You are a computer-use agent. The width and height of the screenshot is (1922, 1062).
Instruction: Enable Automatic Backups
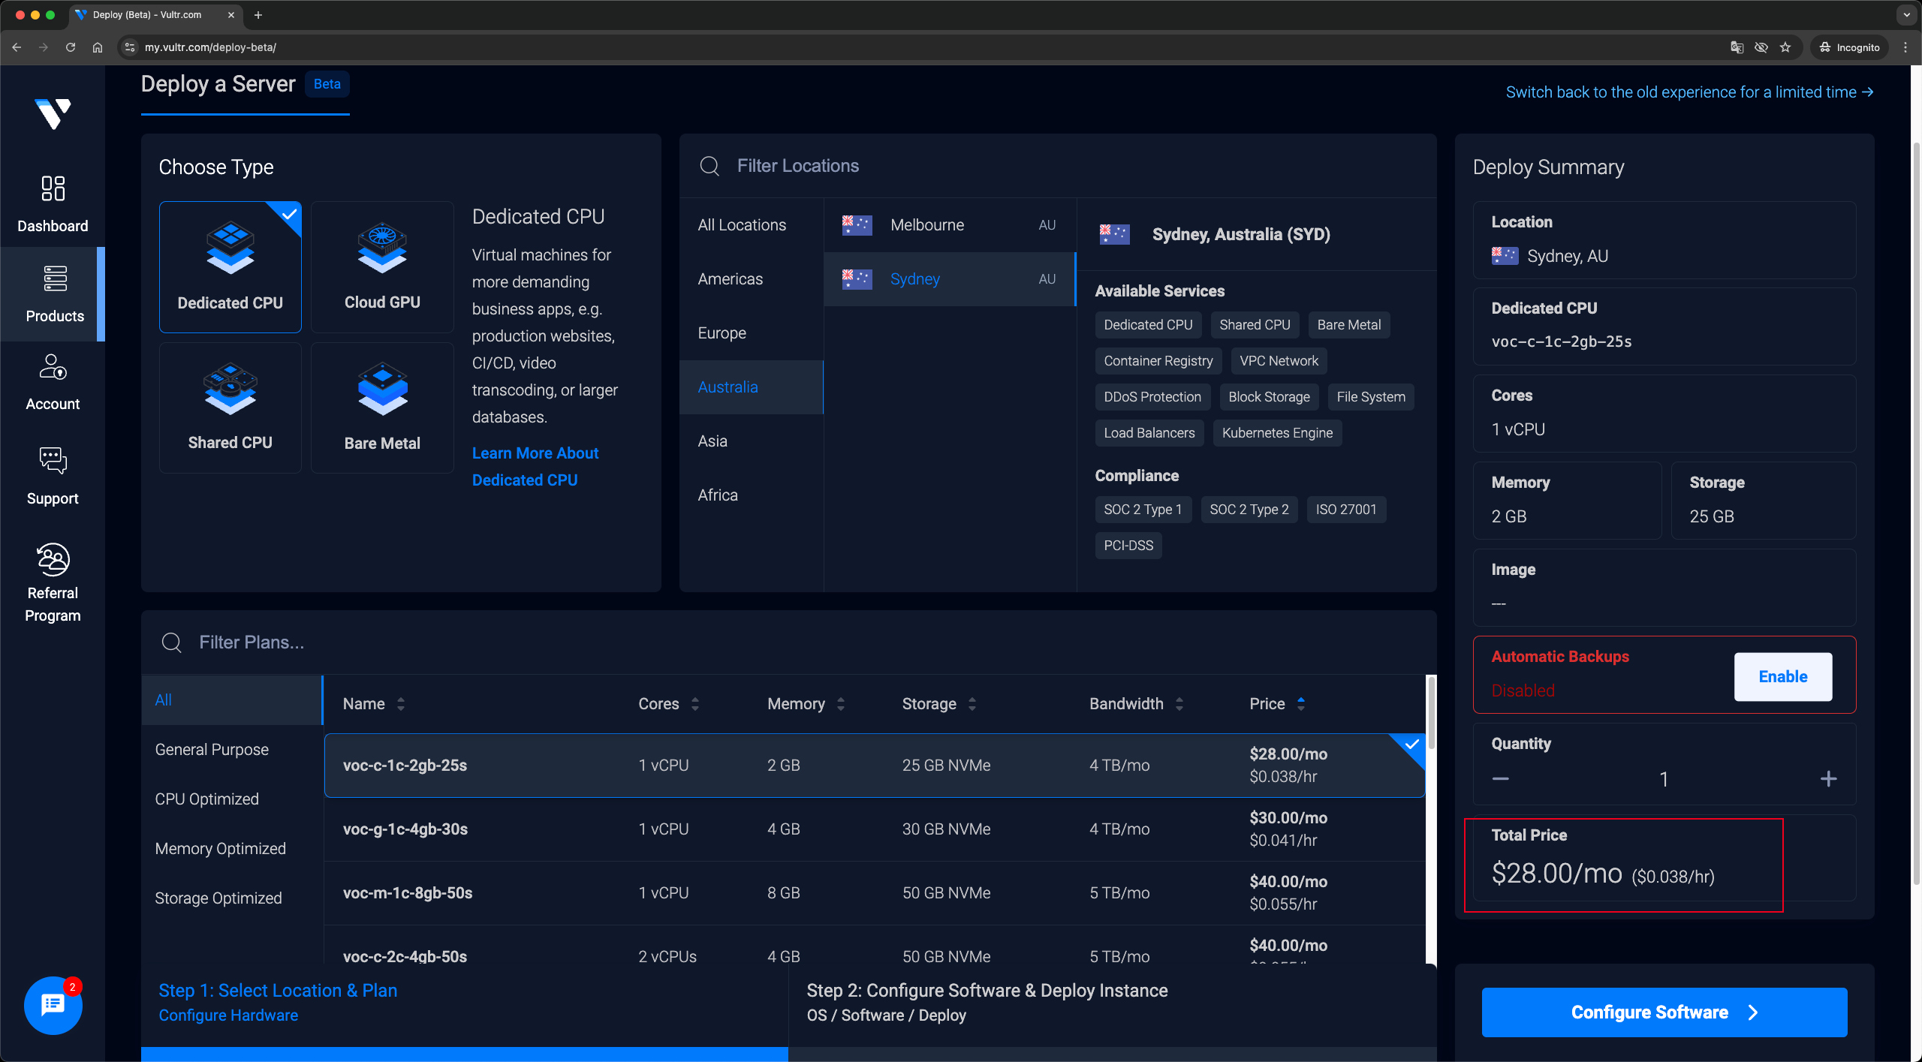[x=1782, y=676]
